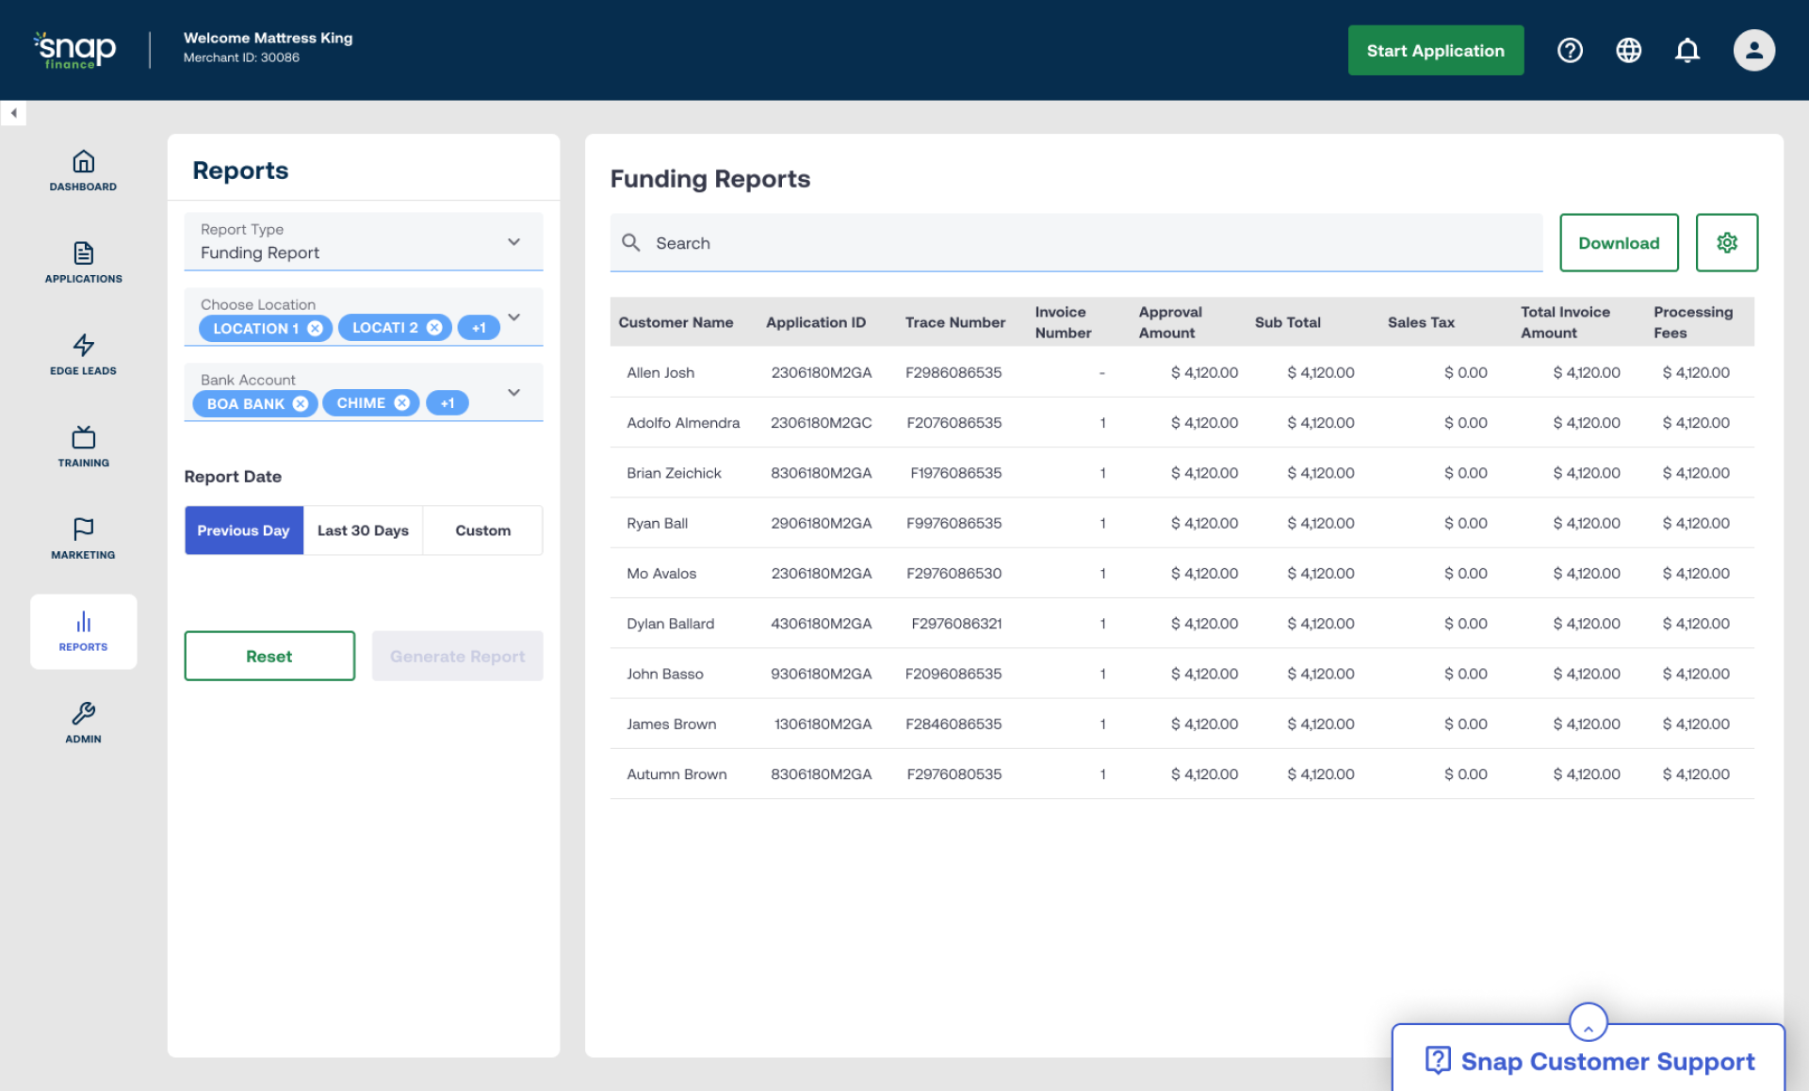
Task: Switch report date to Last 30 Days
Action: (363, 529)
